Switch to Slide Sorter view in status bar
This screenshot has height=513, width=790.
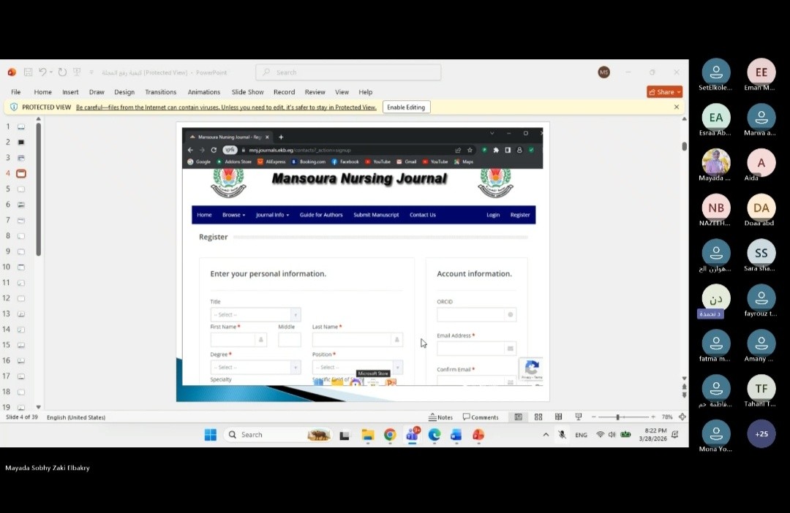coord(538,417)
